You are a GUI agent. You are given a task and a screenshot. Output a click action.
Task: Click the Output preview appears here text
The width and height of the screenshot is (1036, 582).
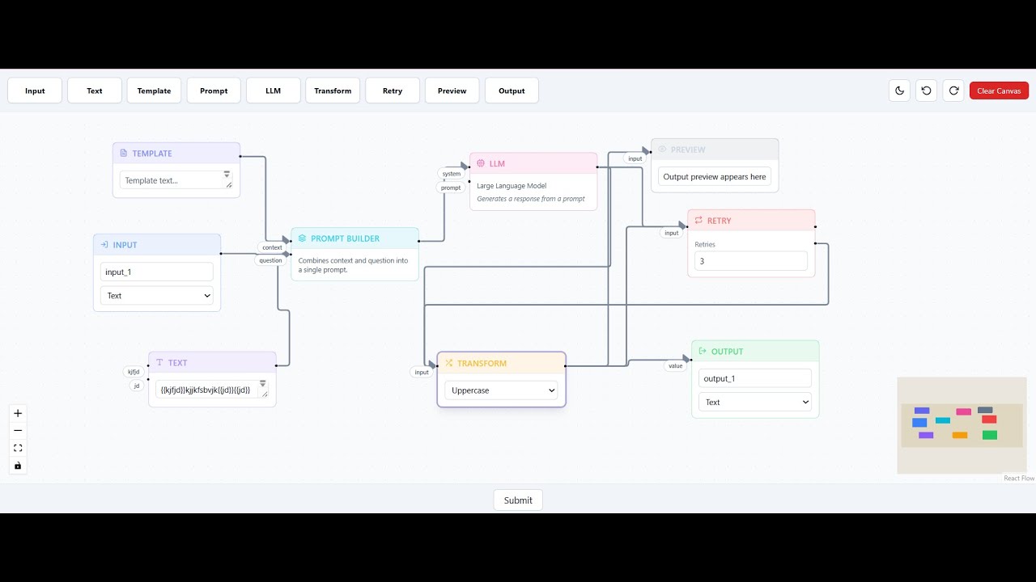point(715,177)
